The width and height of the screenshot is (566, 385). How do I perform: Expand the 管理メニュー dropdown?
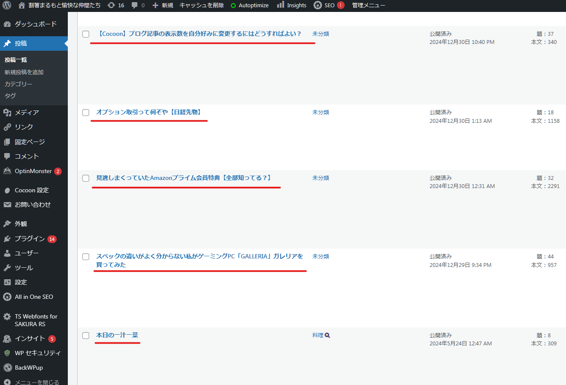click(x=368, y=5)
